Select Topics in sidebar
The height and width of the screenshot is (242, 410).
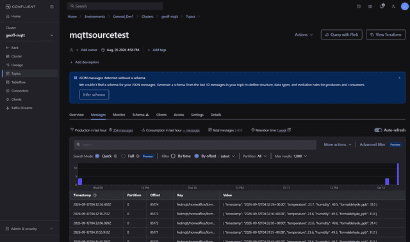(x=30, y=73)
